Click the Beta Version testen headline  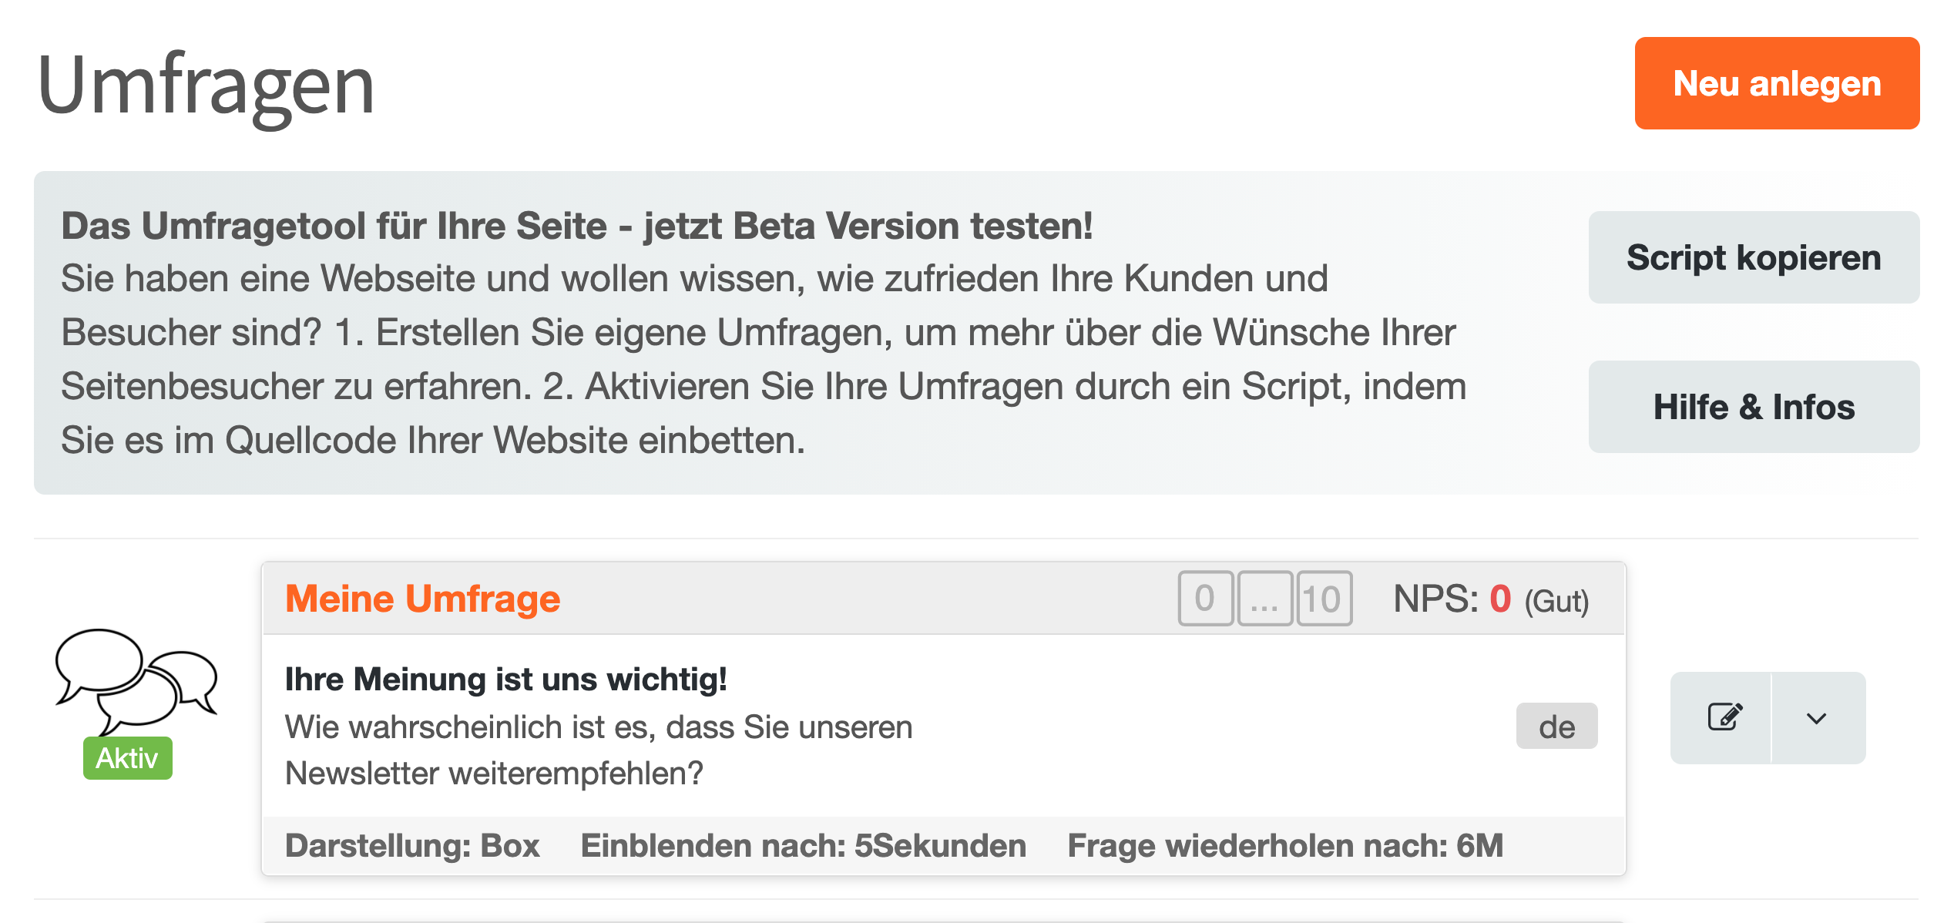577,227
